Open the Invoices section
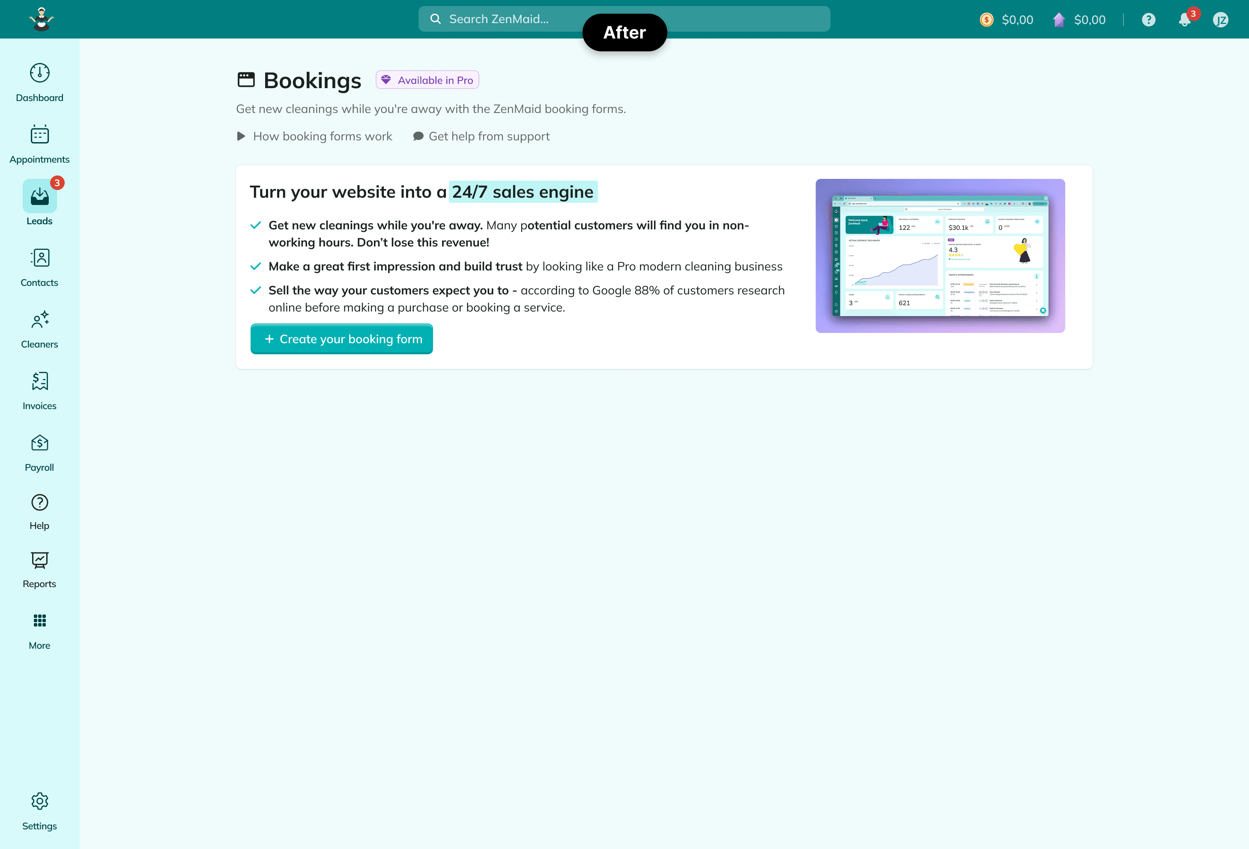The width and height of the screenshot is (1249, 849). [x=40, y=391]
